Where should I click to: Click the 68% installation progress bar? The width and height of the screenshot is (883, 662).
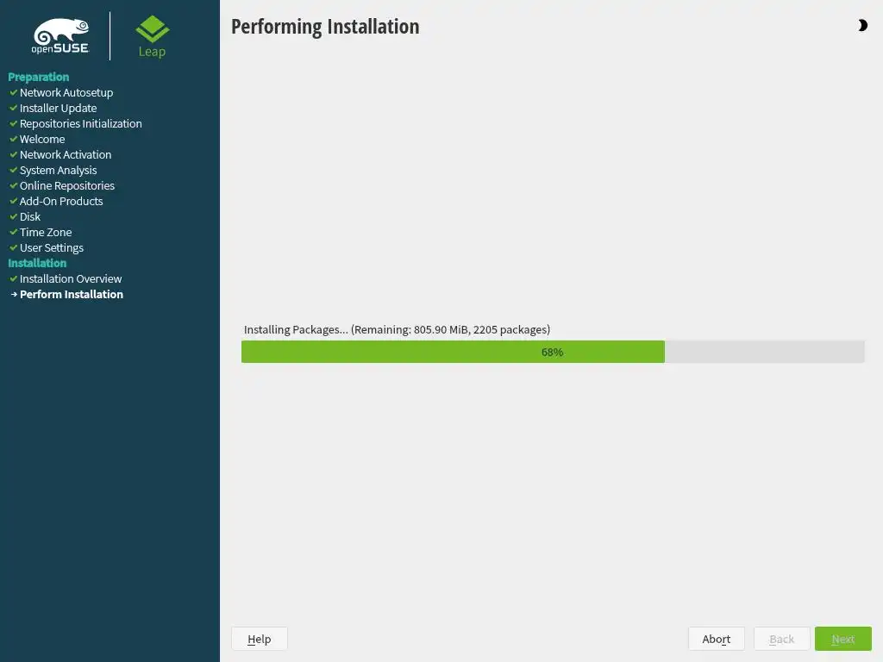[553, 352]
